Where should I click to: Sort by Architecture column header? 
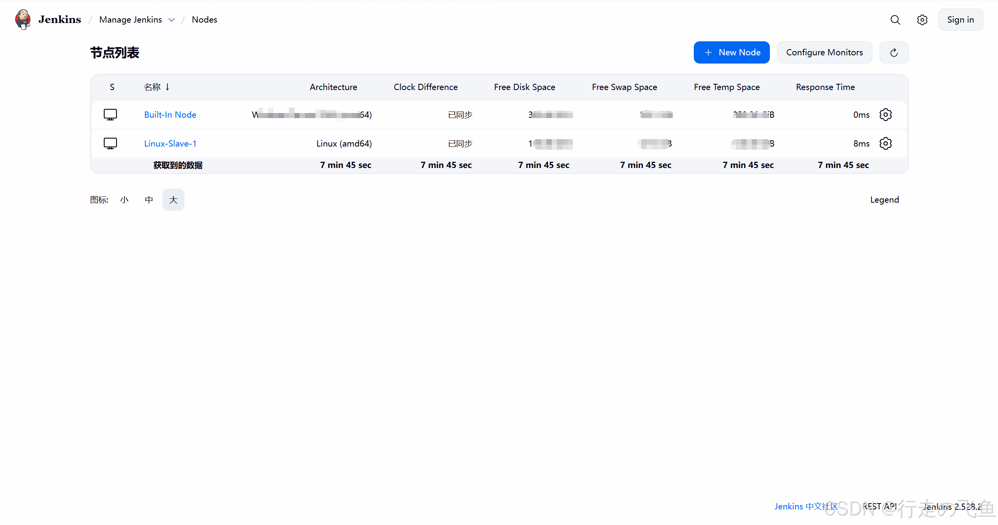click(333, 87)
